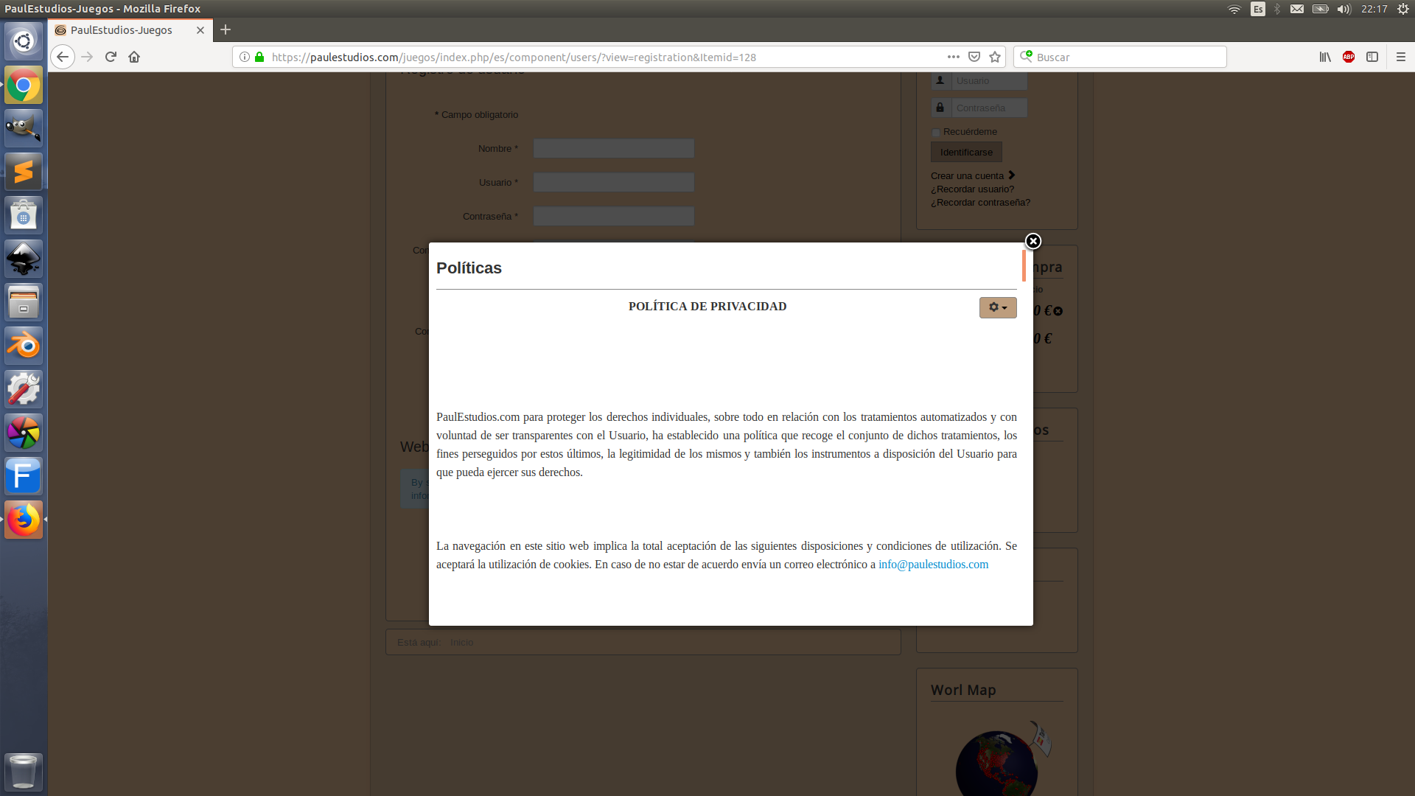Viewport: 1415px width, 796px height.
Task: Go to the Firefox home page icon
Action: pyautogui.click(x=134, y=57)
